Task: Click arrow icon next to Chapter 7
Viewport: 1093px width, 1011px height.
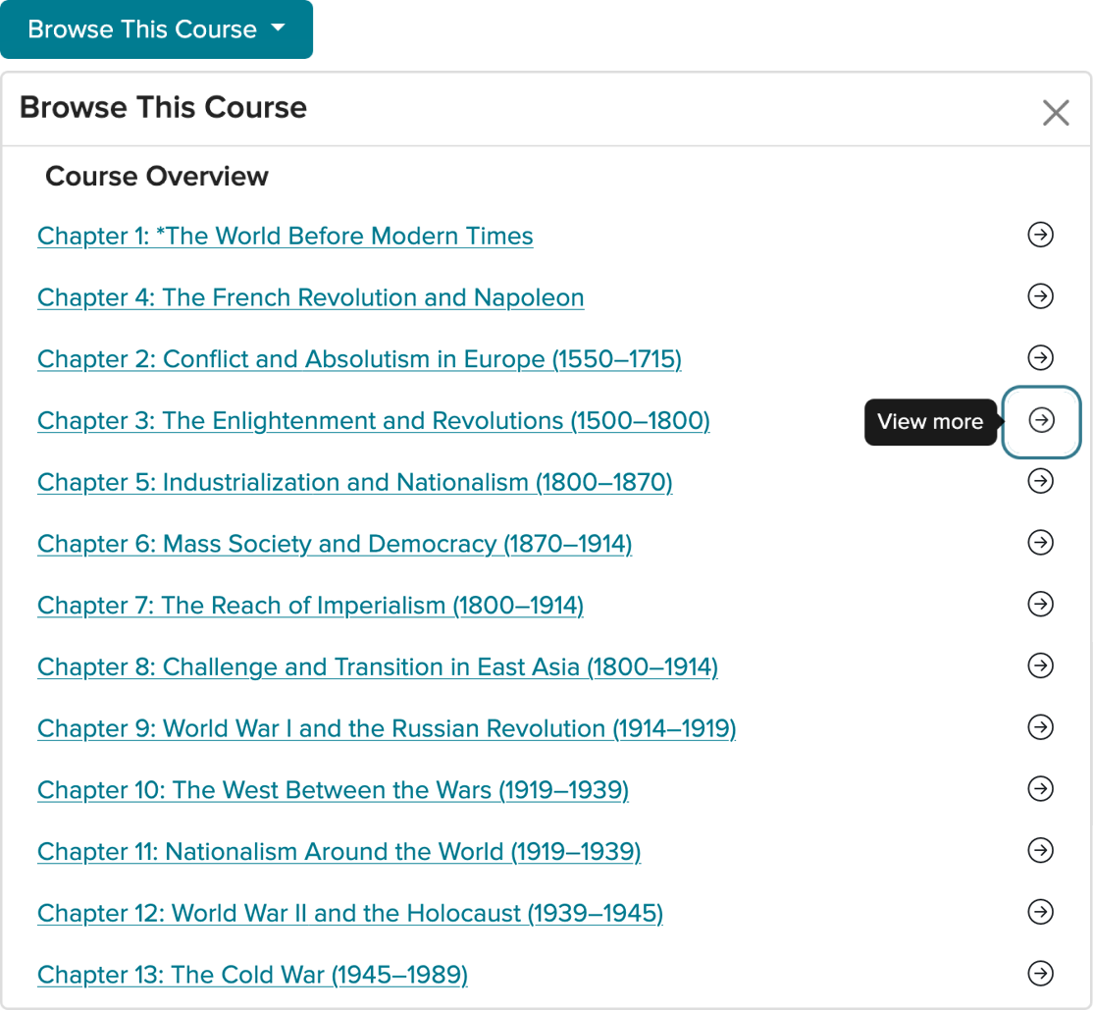Action: (x=1040, y=605)
